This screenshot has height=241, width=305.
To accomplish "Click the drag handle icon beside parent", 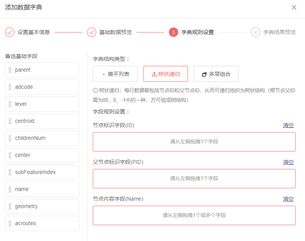I will pos(10,70).
